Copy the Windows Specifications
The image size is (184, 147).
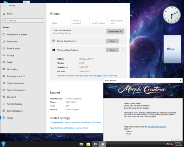click(x=112, y=50)
